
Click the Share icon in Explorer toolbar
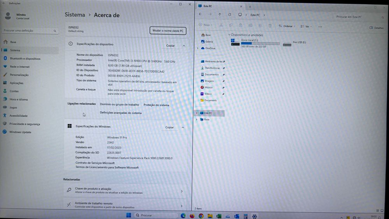260,26
